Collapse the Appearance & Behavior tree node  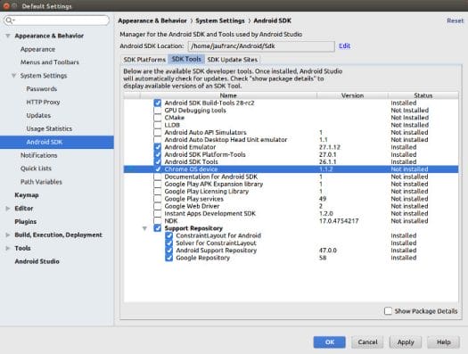coord(8,36)
